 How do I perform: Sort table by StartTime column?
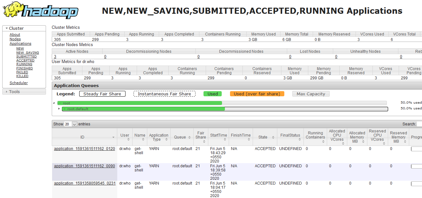point(219,137)
